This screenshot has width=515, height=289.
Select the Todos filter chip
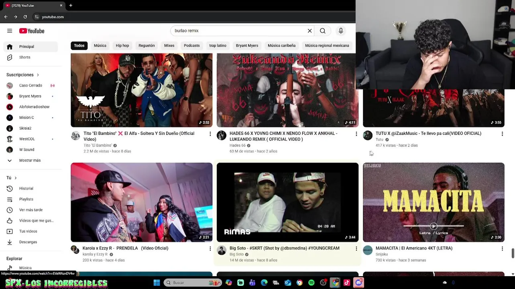(x=79, y=45)
